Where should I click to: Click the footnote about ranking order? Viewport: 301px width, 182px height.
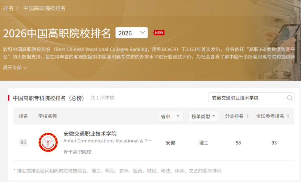[x=117, y=171]
